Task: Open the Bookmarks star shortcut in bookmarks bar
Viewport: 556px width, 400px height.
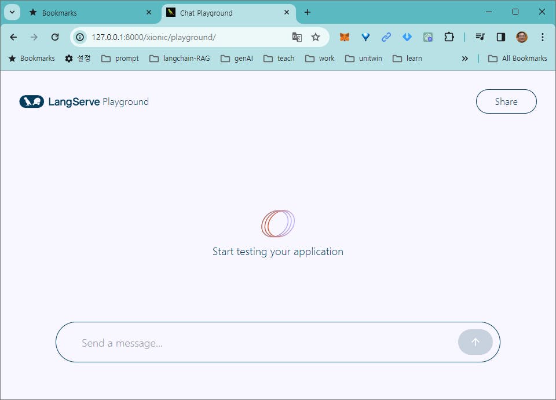Action: coord(31,58)
